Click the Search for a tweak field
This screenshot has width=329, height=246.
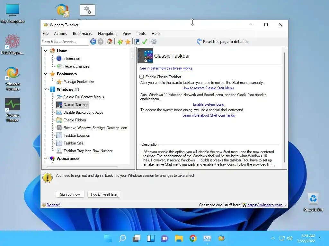click(x=65, y=42)
